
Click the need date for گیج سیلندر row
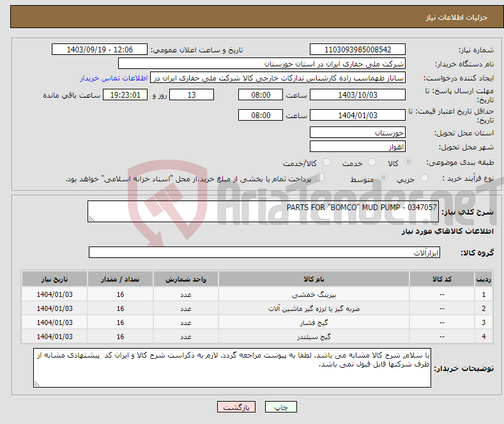[x=55, y=337]
